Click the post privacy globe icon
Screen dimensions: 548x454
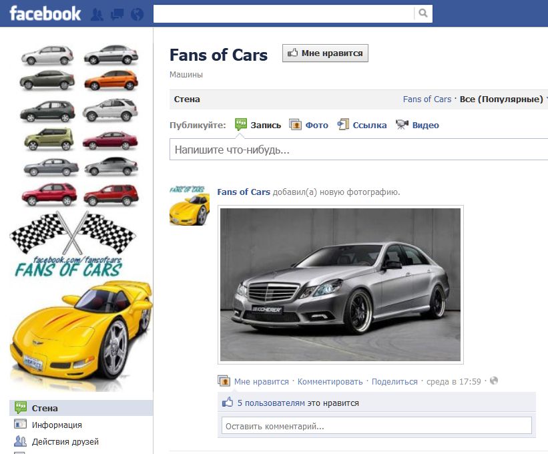494,381
